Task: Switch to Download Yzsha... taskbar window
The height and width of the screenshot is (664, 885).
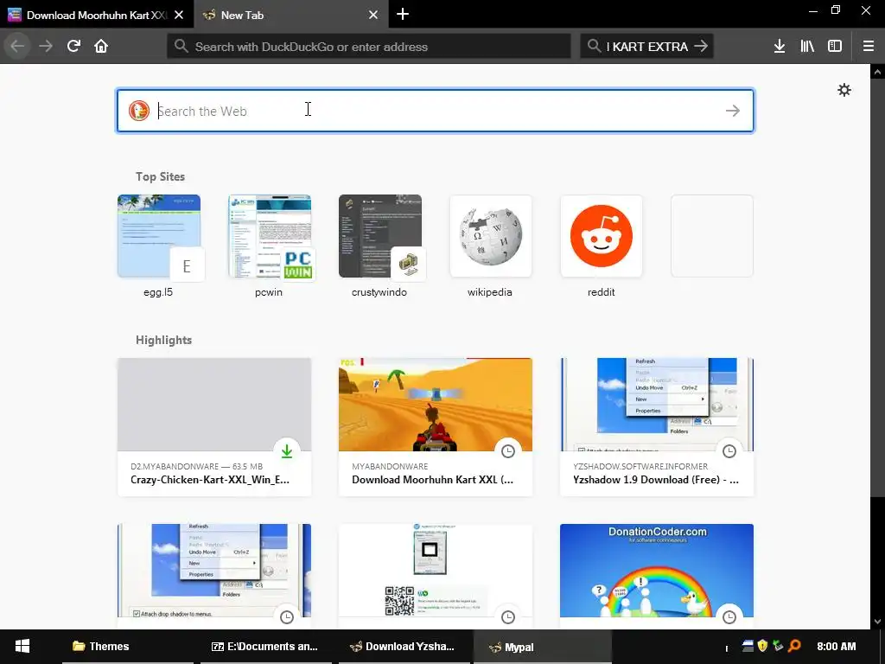Action: tap(403, 647)
